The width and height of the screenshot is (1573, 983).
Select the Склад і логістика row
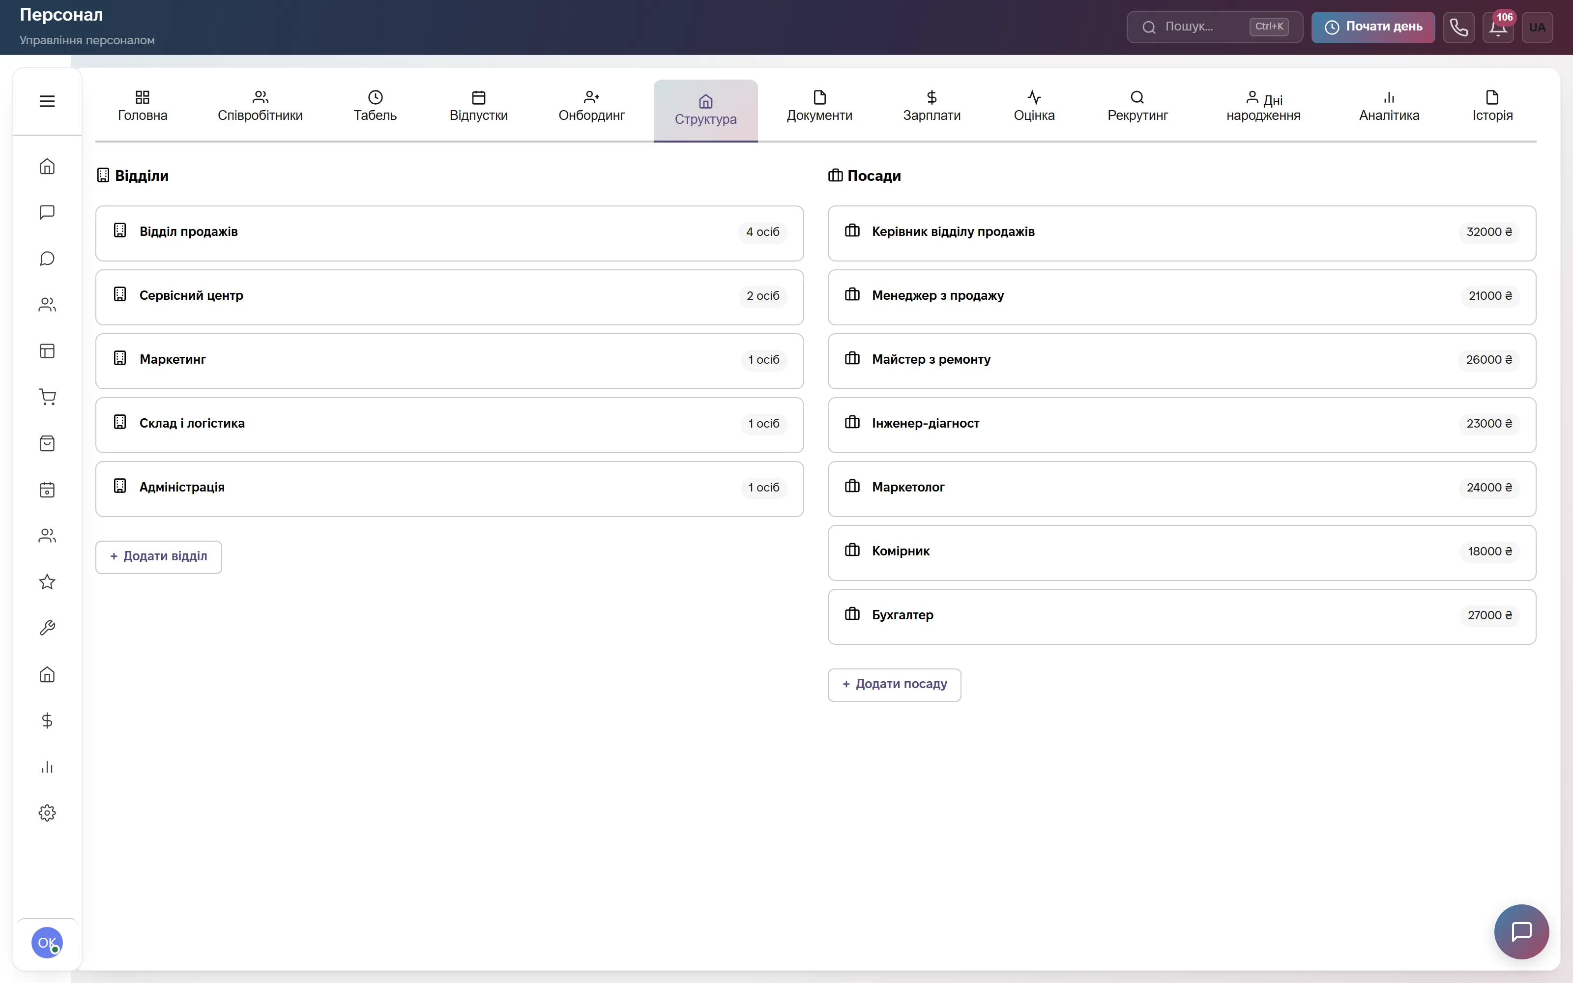449,425
